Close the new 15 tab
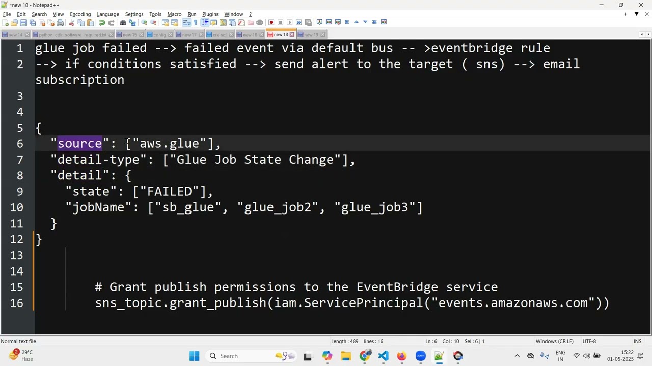This screenshot has width=652, height=366. coord(141,35)
